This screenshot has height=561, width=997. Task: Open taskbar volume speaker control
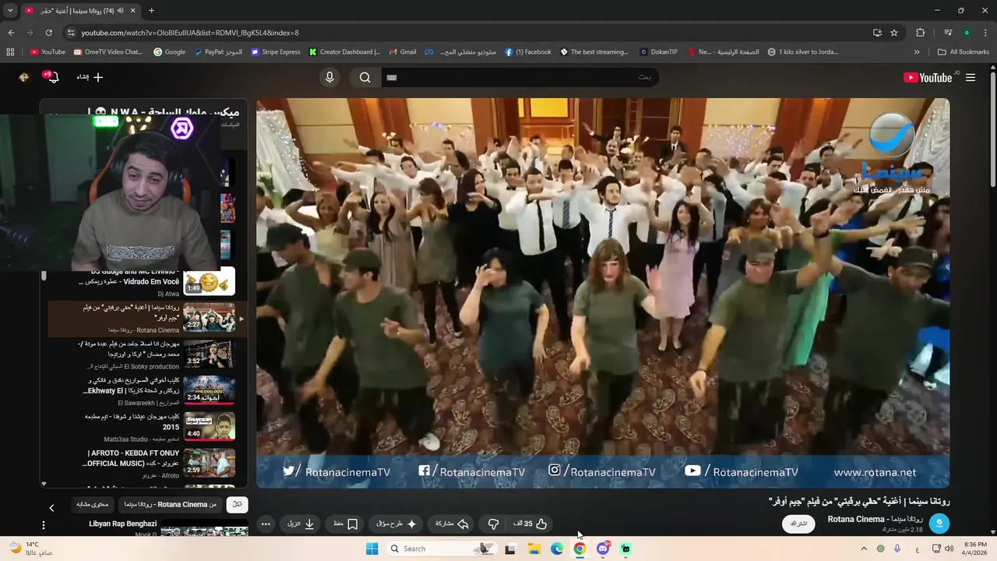pos(949,549)
